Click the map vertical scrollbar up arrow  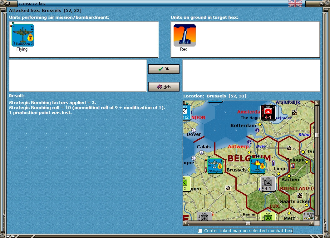(317, 103)
